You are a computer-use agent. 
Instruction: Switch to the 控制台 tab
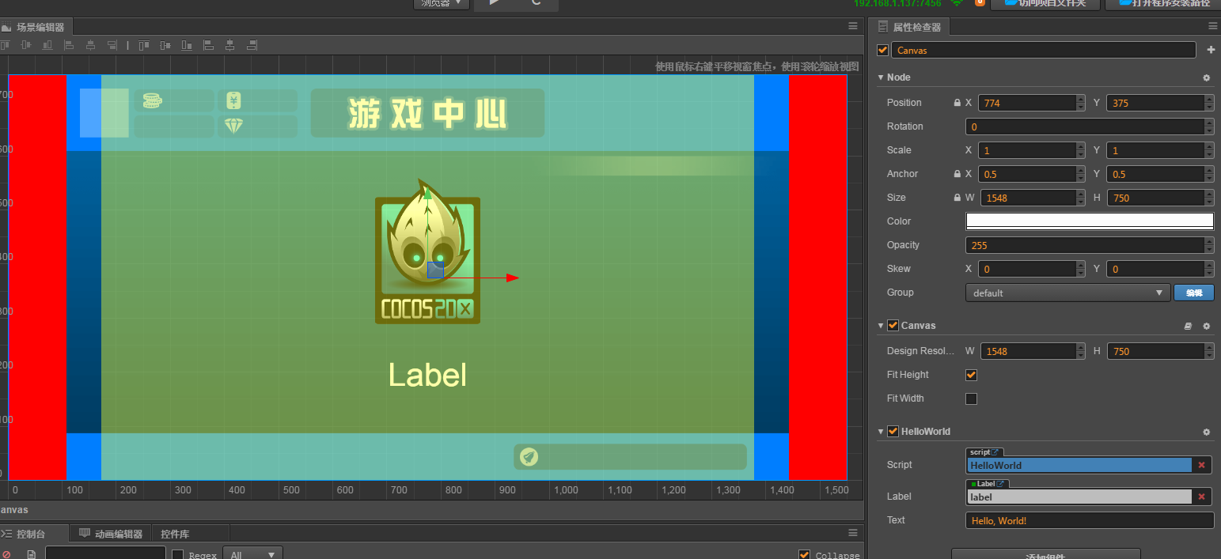33,534
